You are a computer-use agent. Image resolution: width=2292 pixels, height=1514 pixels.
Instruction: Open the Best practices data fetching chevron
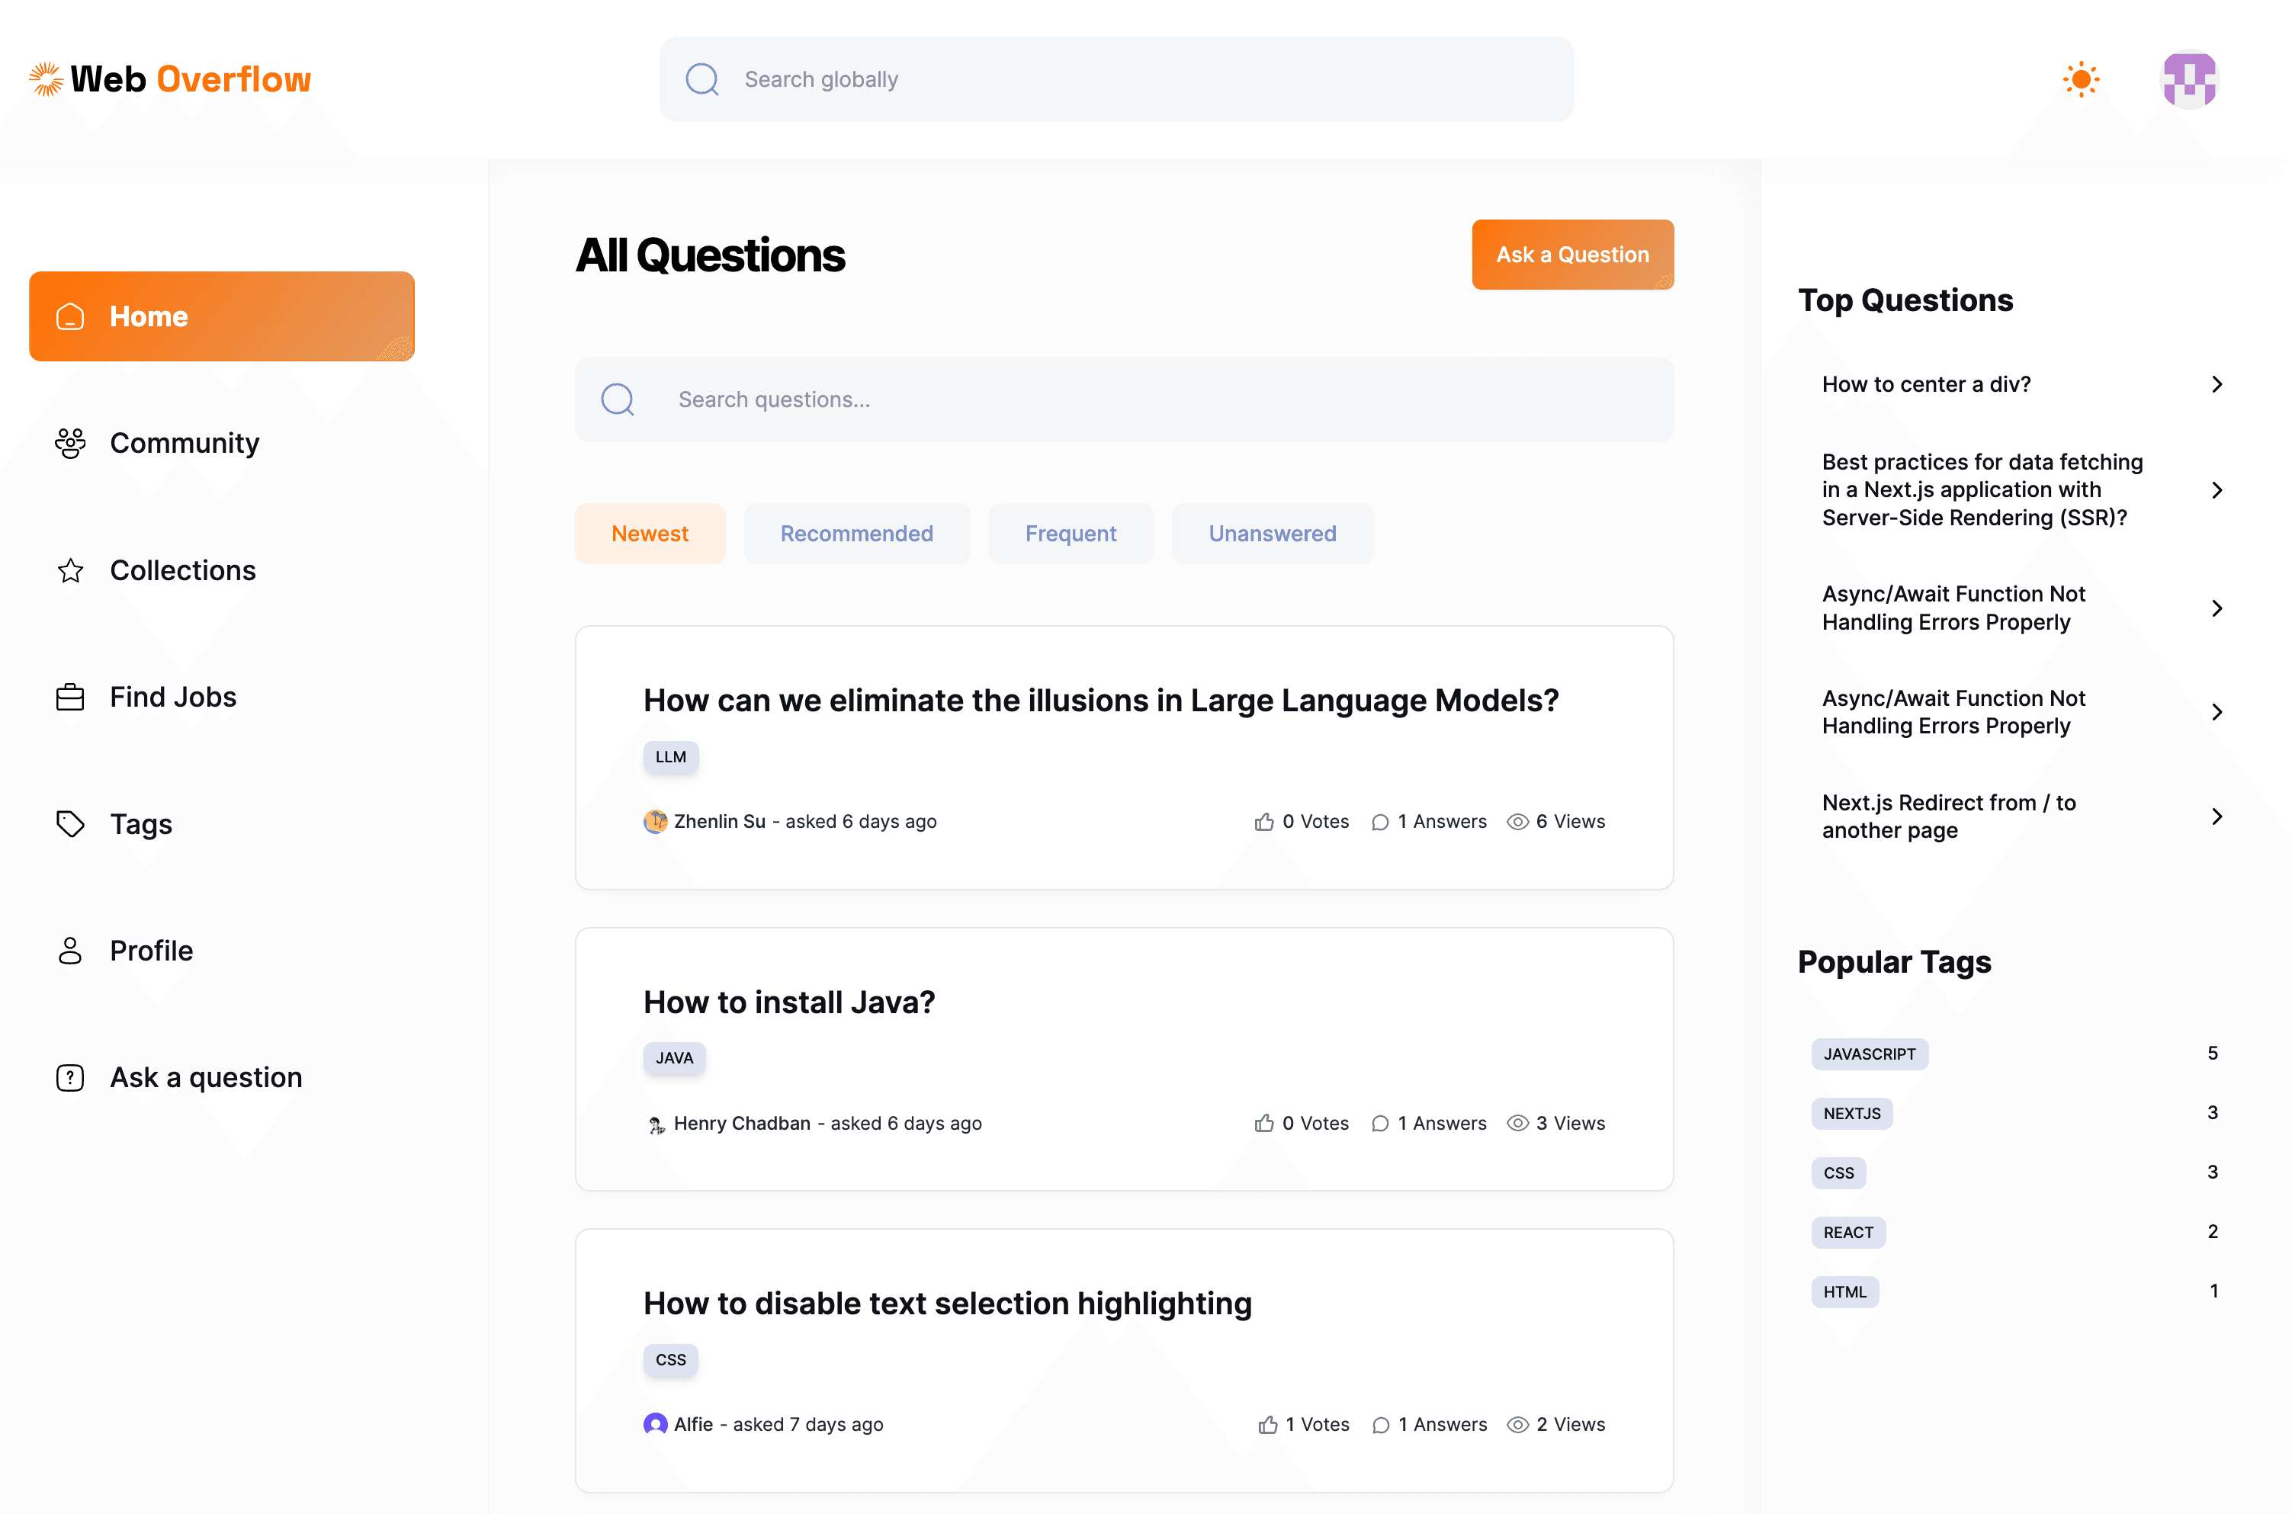pyautogui.click(x=2217, y=490)
